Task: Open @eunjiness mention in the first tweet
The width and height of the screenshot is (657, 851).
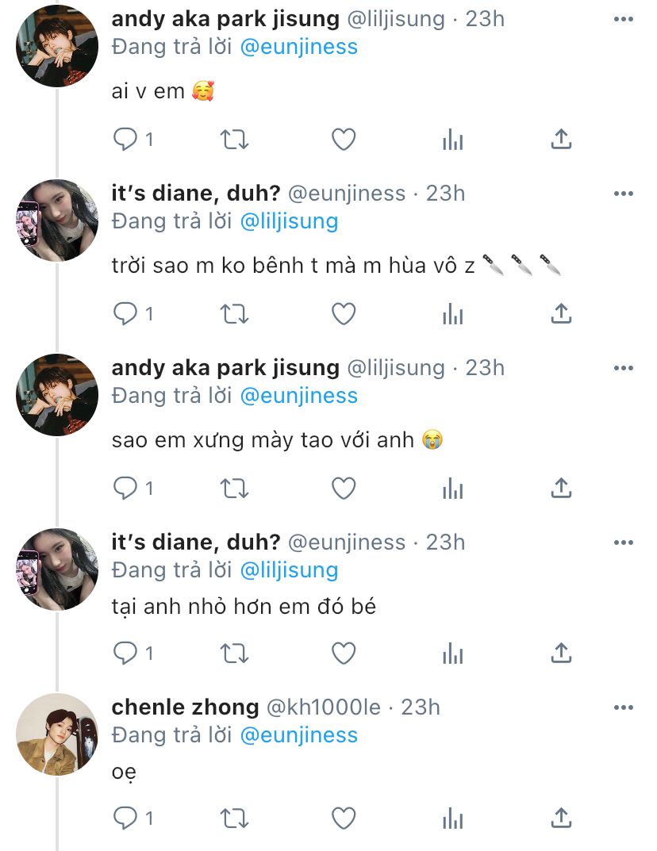Action: tap(298, 47)
